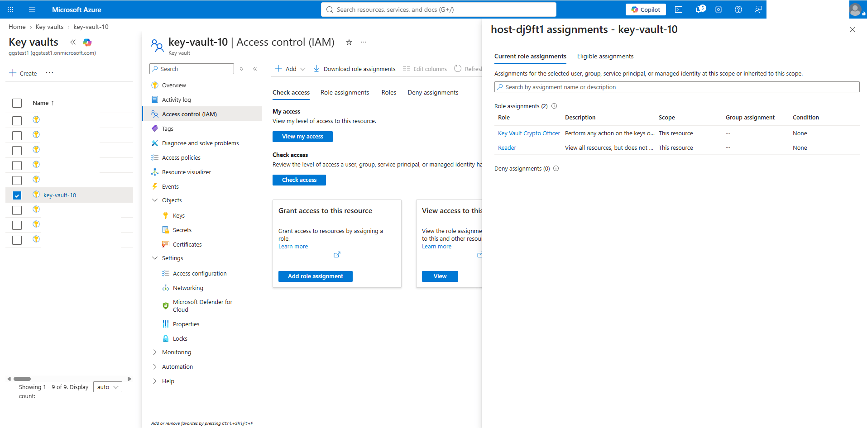Launch Cloud Shell from the top bar

click(679, 10)
